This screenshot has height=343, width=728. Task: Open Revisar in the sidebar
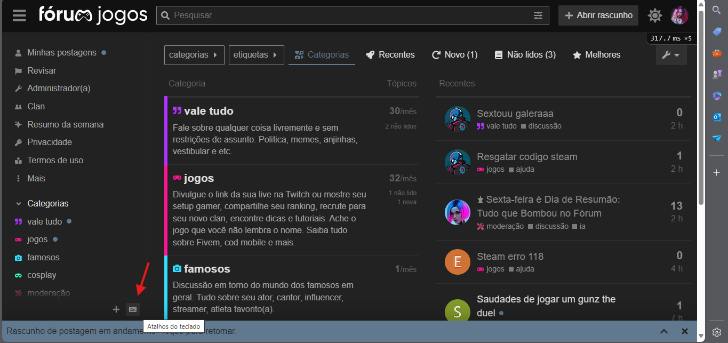pos(42,70)
